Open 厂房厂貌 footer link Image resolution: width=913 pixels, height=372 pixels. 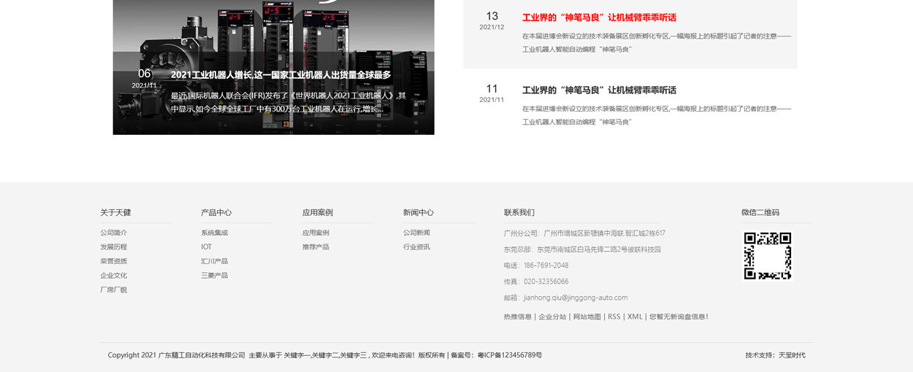coord(113,290)
